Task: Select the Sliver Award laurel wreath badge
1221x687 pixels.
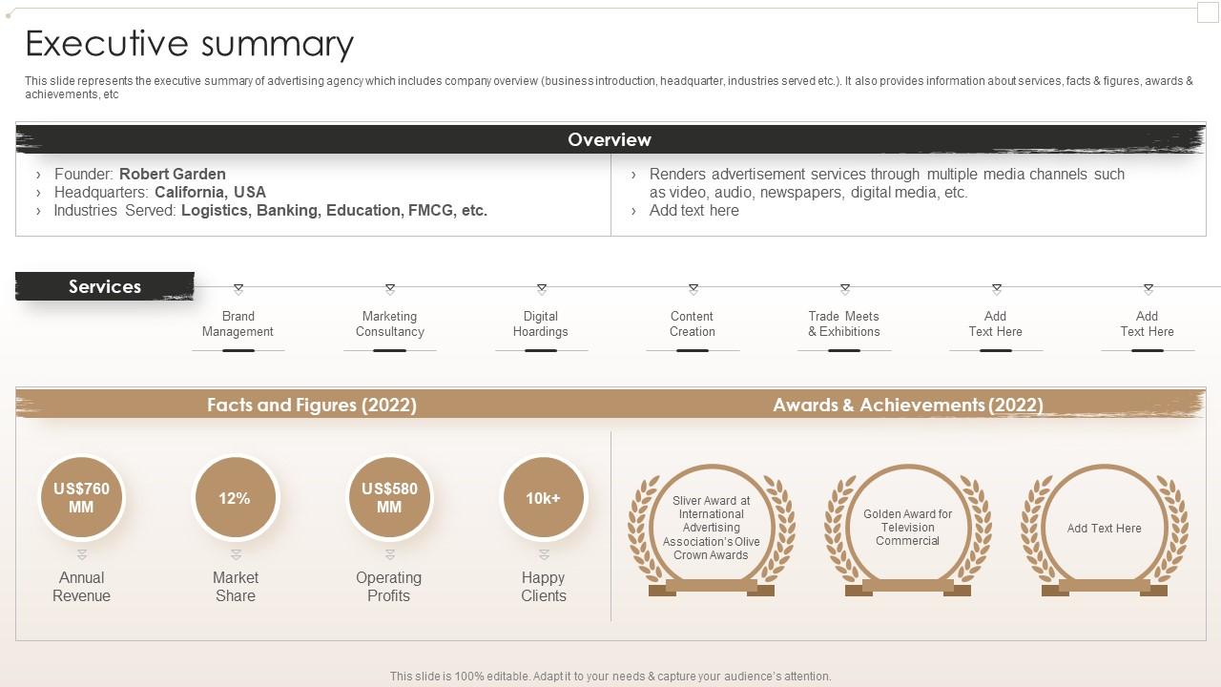Action: [x=712, y=530]
